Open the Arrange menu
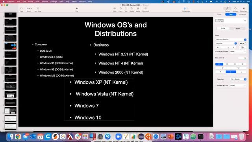 coord(54,2)
